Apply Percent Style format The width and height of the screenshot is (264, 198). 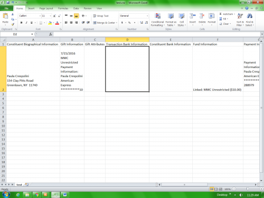coord(129,23)
